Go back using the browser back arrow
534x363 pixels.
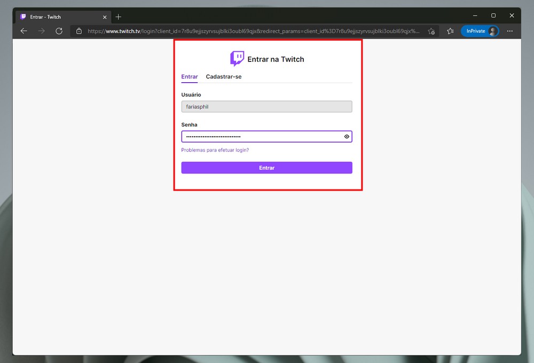coord(24,31)
